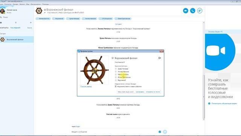Open the Звонки menu
The image size is (241, 136).
22,4
